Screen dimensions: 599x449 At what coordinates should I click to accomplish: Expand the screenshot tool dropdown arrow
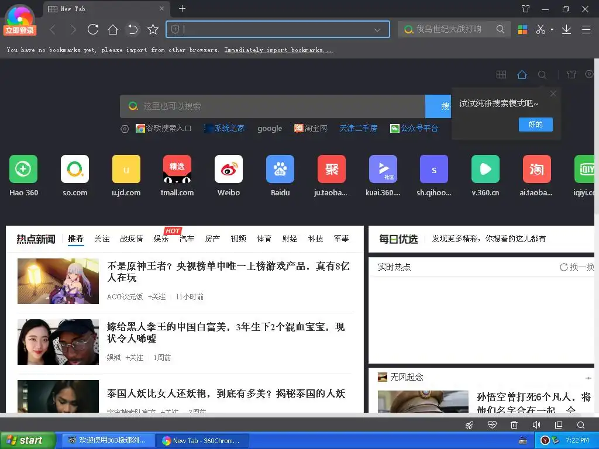click(x=552, y=29)
